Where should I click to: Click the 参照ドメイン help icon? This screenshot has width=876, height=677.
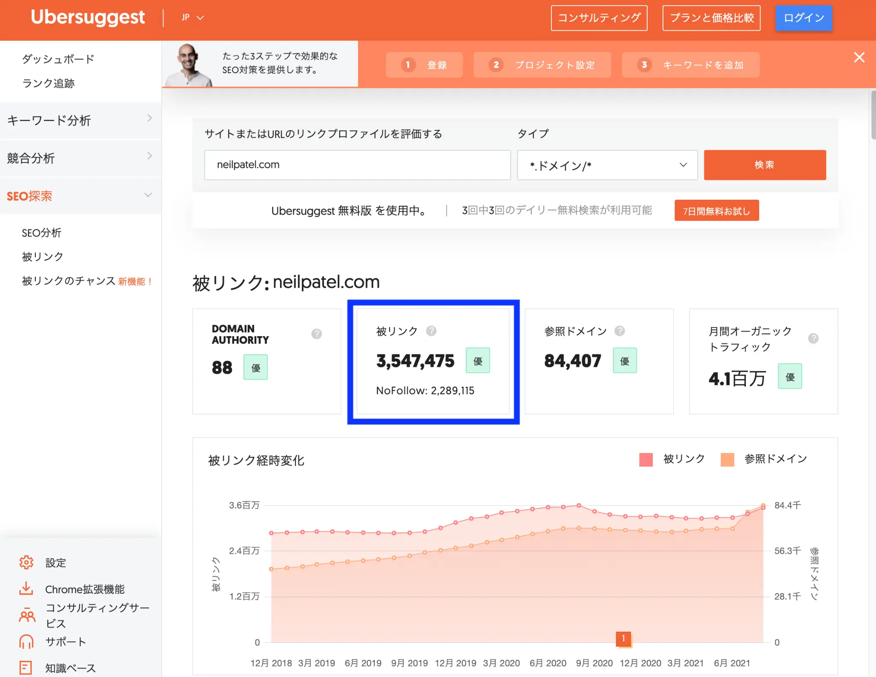click(619, 331)
